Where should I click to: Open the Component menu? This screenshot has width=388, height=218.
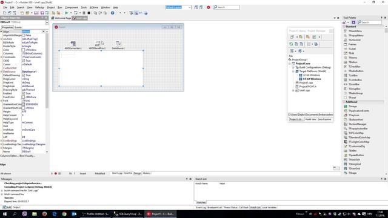coord(72,7)
